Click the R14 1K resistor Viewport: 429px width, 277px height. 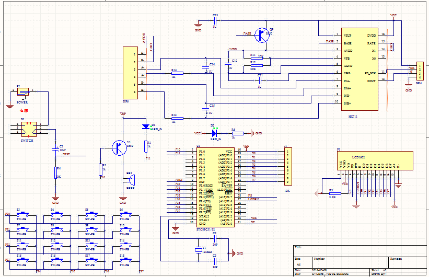coord(177,74)
